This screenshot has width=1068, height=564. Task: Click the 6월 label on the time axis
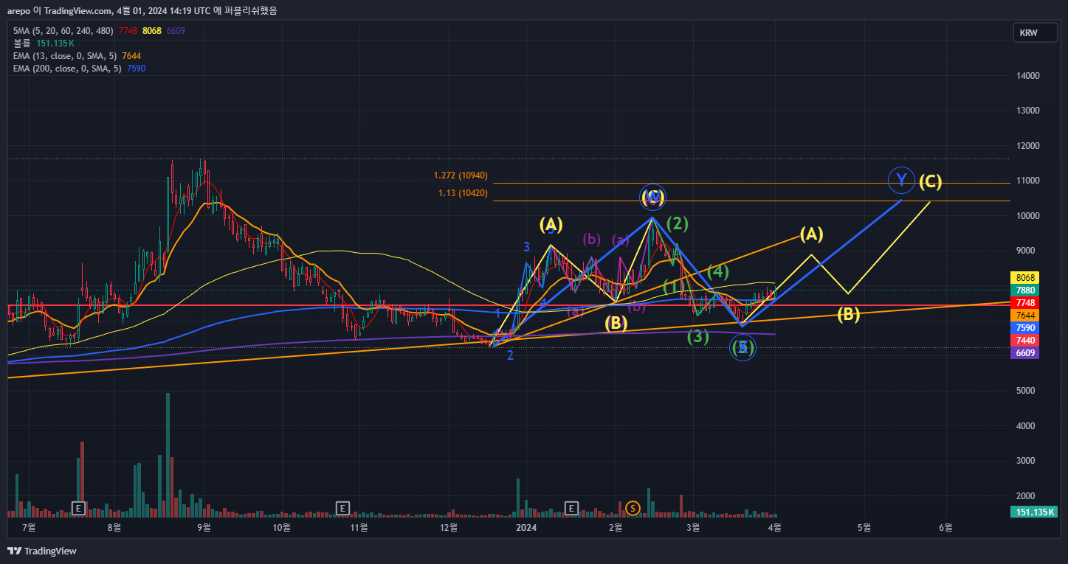[945, 527]
